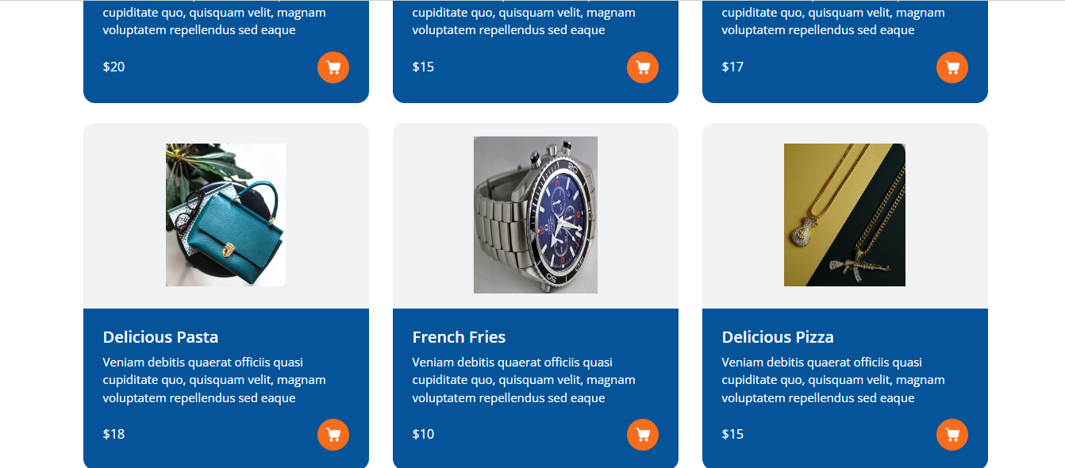
Task: Click the $10 price under French Fries
Action: [423, 434]
